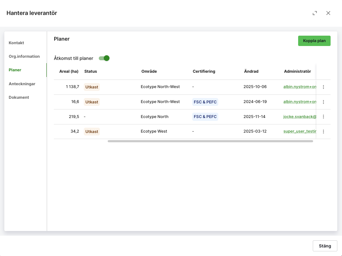This screenshot has width=342, height=256.
Task: Open kebab menu for 34,2 ha plan
Action: 323,132
